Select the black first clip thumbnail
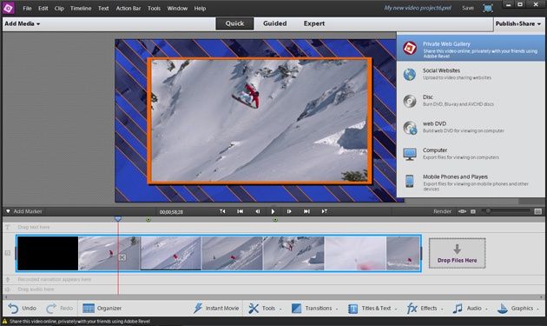Viewport: 547px width, 326px height. pos(48,253)
